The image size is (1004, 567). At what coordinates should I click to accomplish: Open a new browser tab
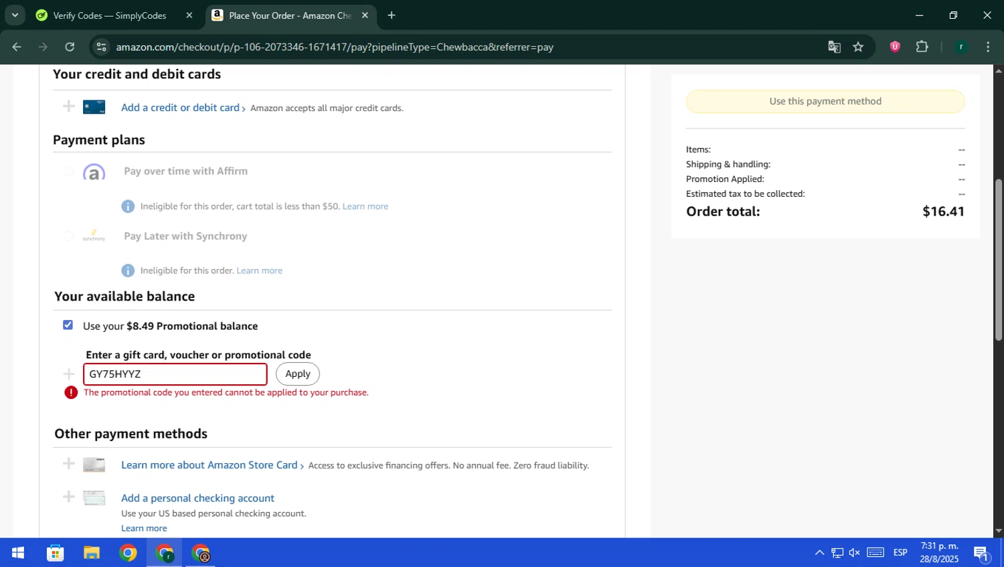point(392,15)
